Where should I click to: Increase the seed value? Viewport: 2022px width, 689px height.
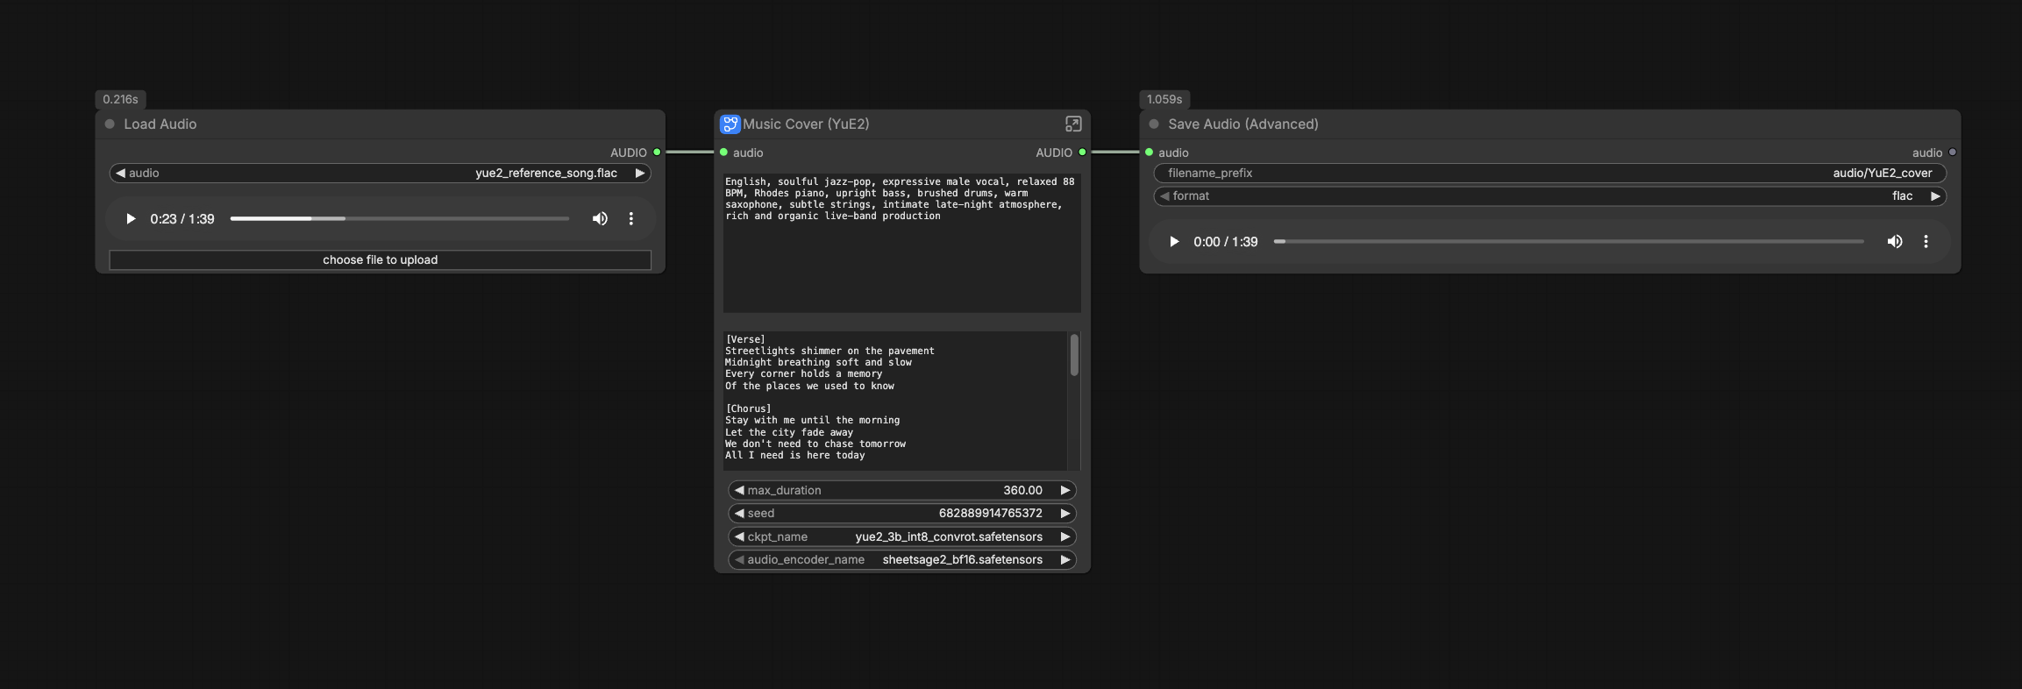(1065, 514)
